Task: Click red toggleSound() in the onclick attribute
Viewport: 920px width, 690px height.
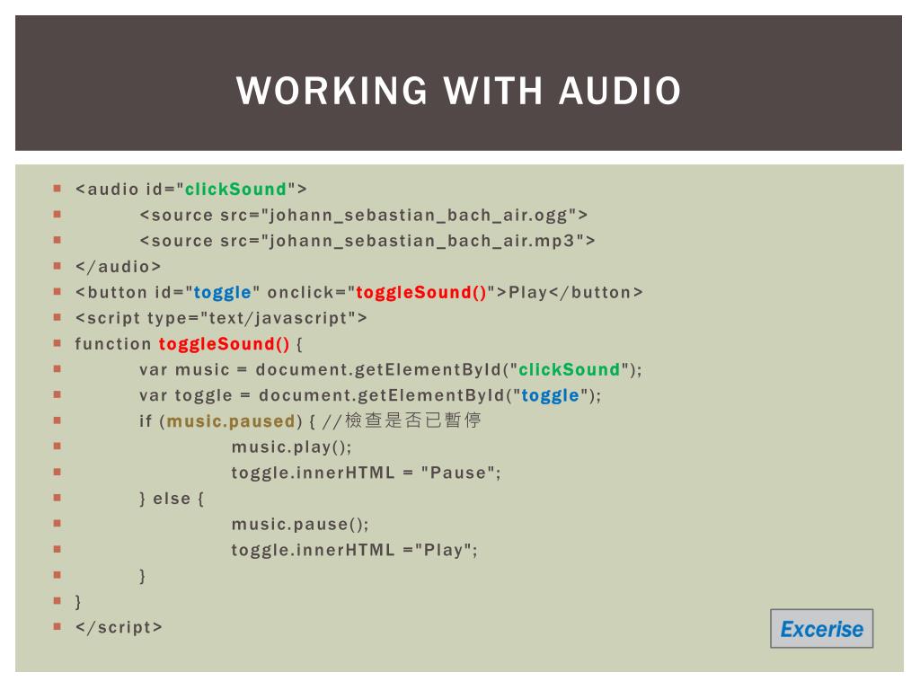Action: click(421, 292)
